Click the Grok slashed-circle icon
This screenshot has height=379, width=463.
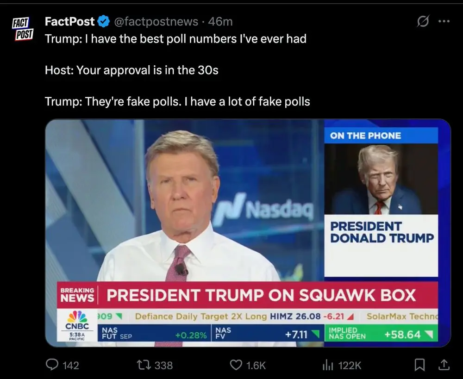(x=423, y=22)
